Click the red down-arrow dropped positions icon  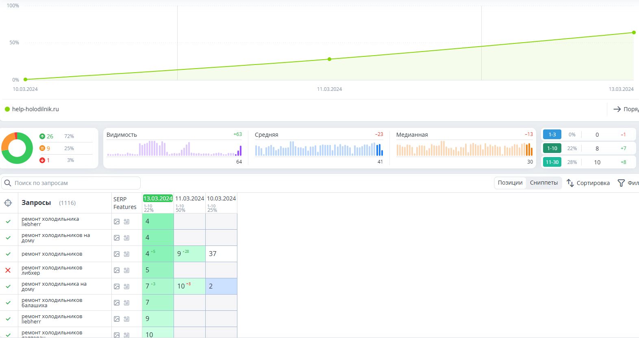(x=42, y=160)
